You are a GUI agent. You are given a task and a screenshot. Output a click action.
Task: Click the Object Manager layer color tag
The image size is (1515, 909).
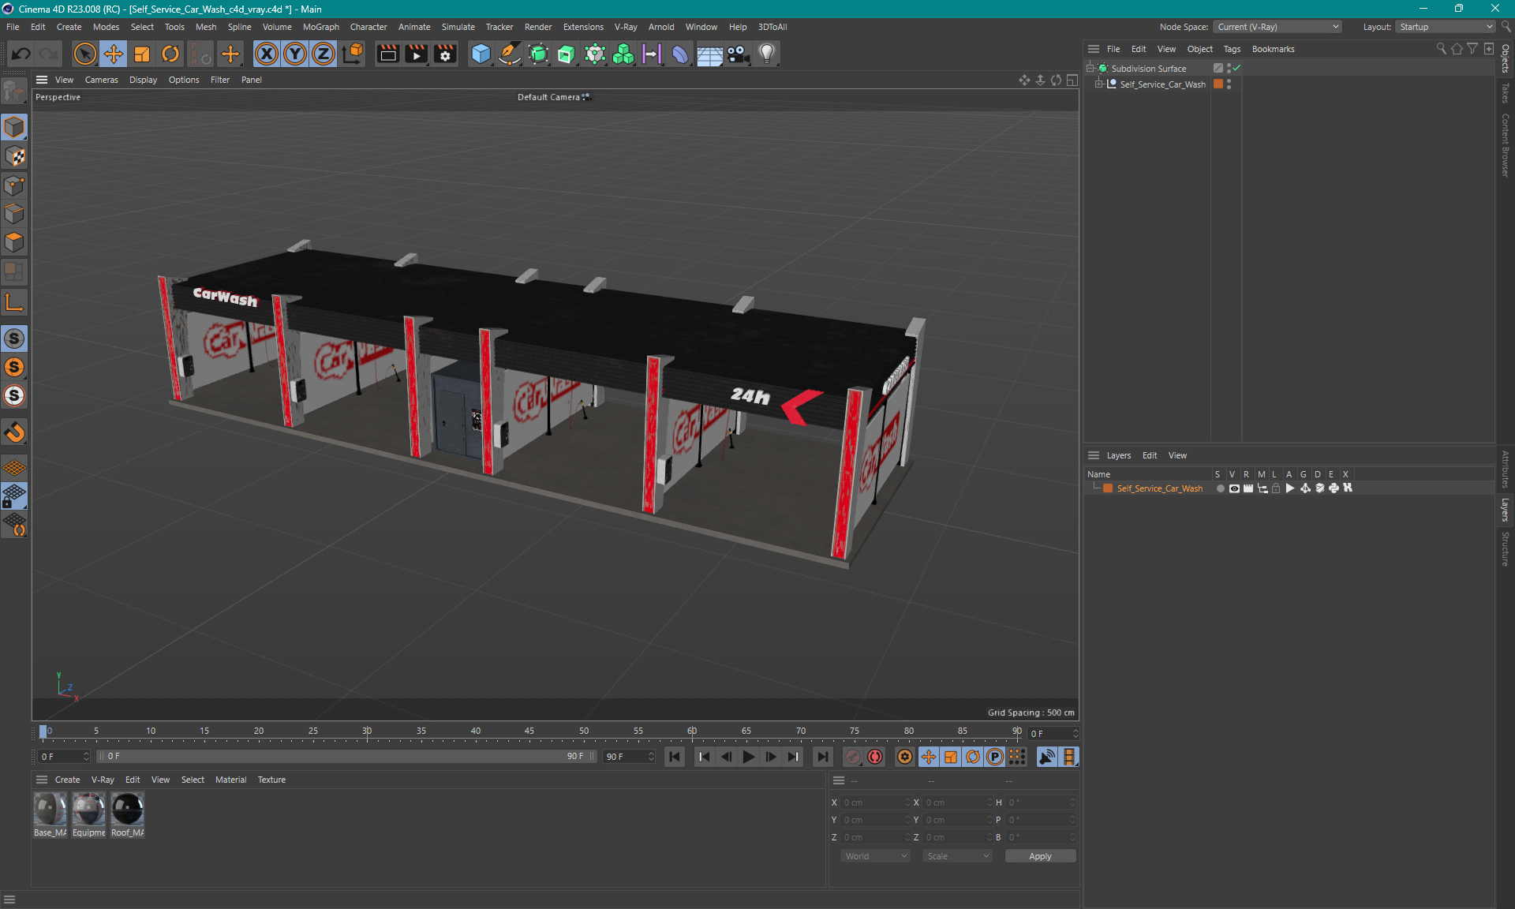(x=1218, y=84)
